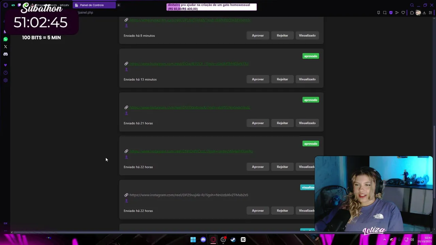Click the webcam overlay of the streamer

(x=374, y=194)
